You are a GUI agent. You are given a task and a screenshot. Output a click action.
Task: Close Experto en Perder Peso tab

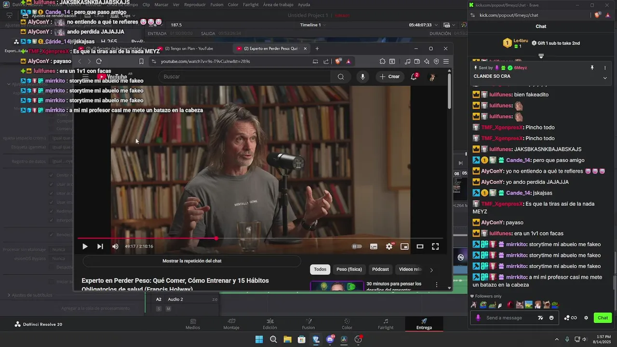tap(305, 49)
